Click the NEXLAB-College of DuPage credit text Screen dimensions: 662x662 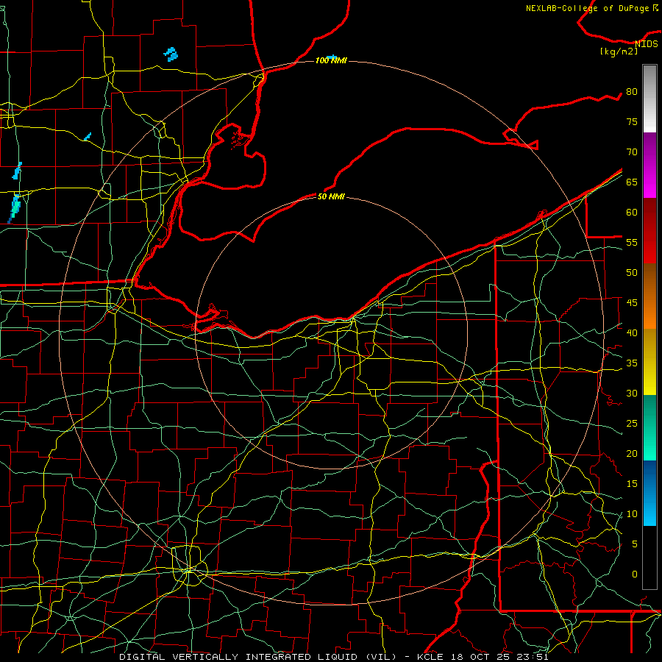pos(591,8)
